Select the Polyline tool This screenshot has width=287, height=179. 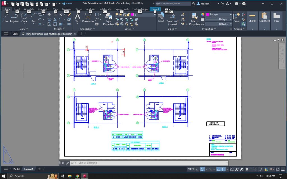[x=14, y=18]
